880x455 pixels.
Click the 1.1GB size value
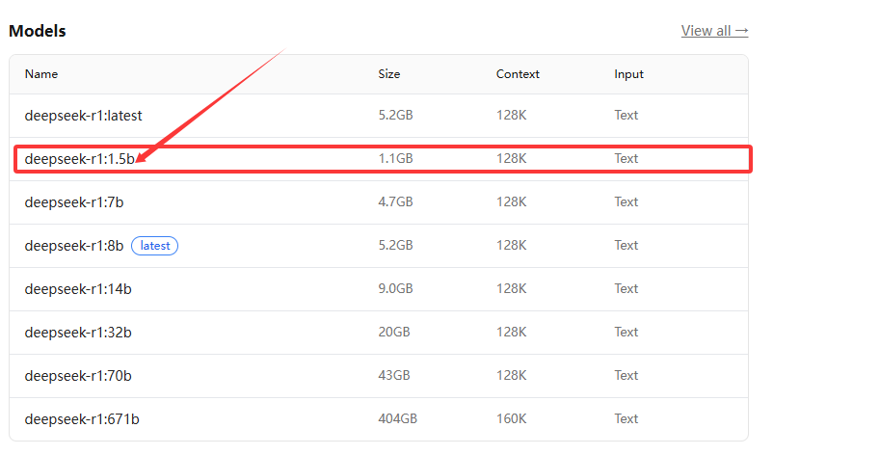[396, 159]
